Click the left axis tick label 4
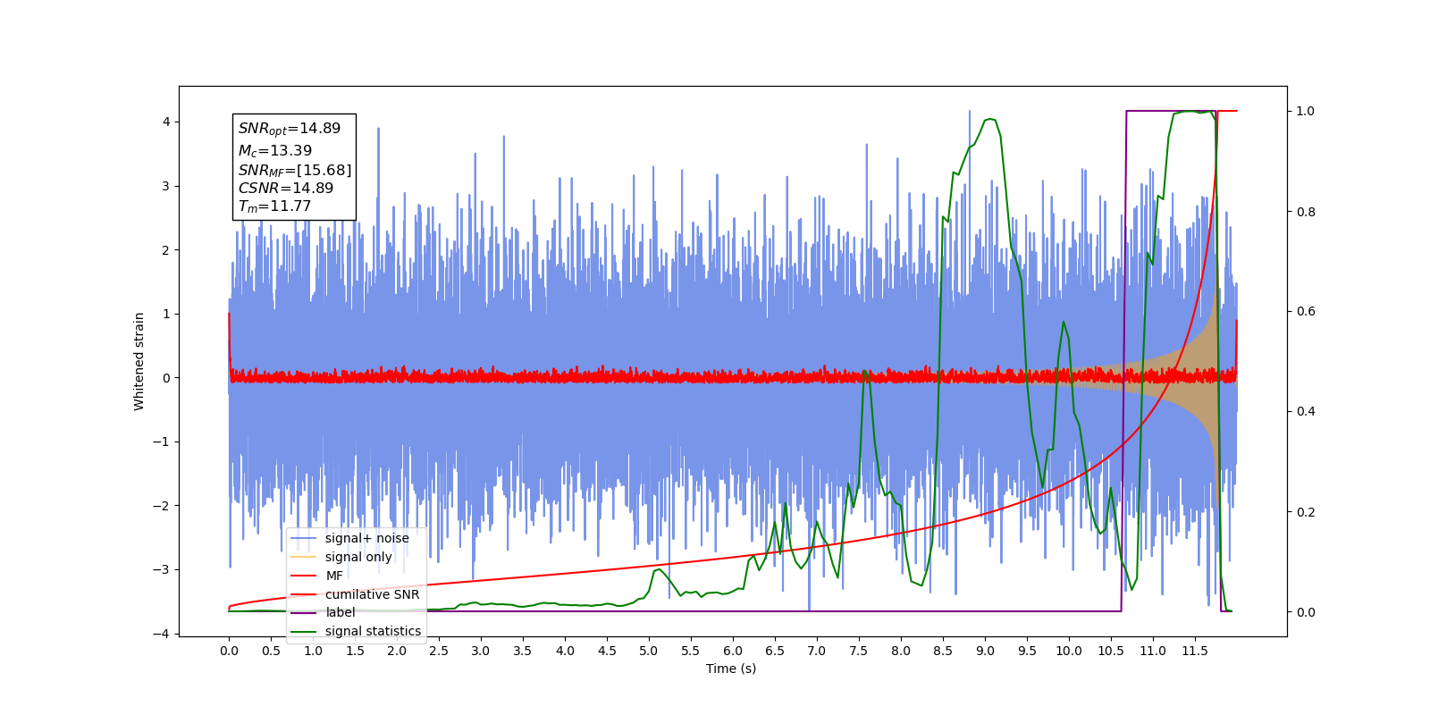 [x=165, y=122]
